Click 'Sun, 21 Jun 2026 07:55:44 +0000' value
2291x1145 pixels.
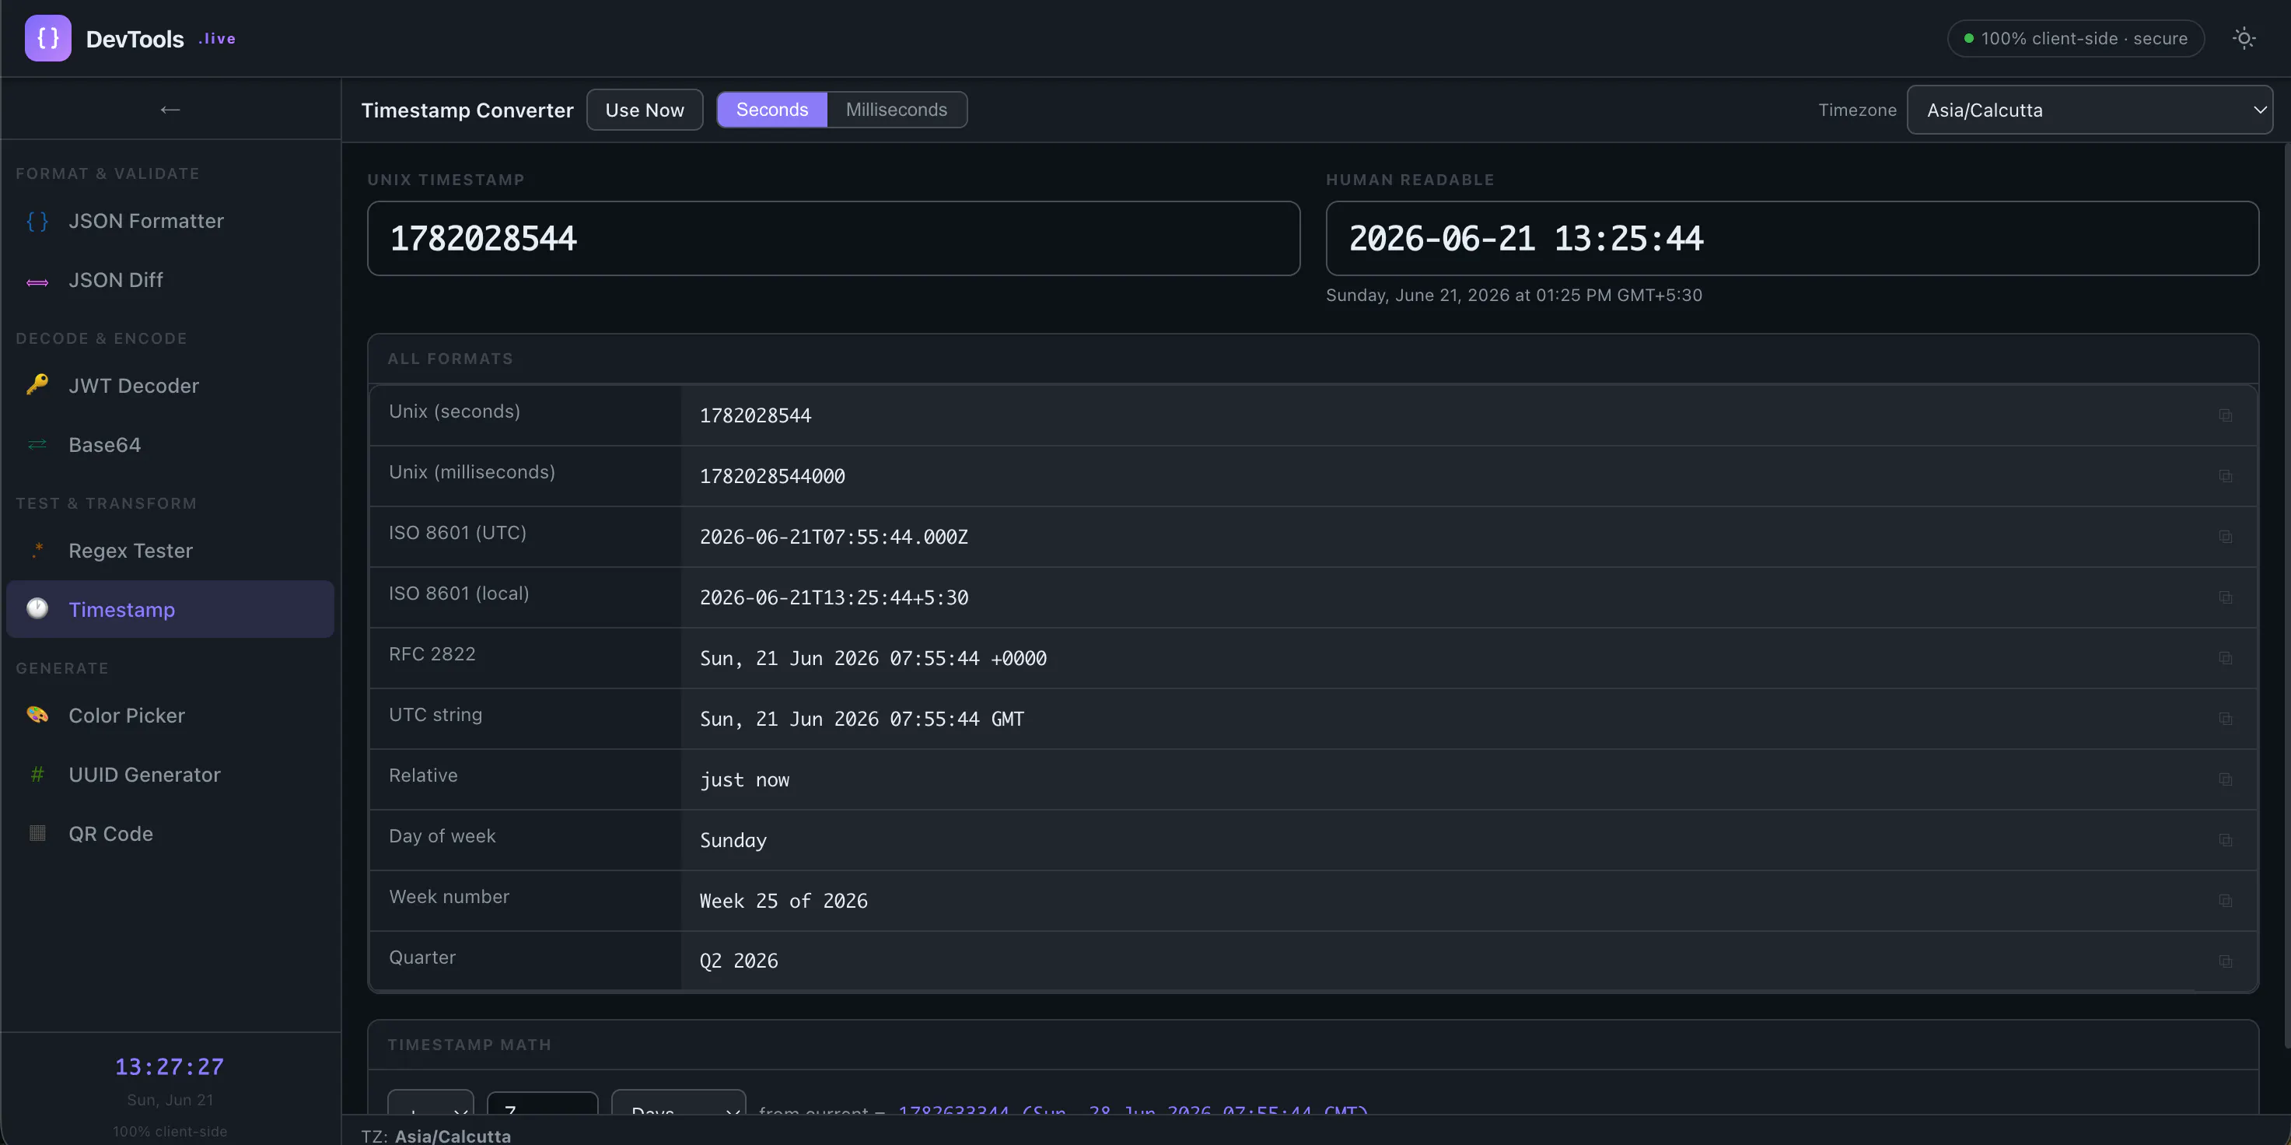coord(873,658)
